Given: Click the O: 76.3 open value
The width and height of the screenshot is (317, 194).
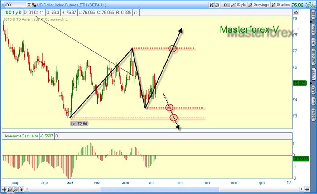Looking at the screenshot, I should [53, 13].
